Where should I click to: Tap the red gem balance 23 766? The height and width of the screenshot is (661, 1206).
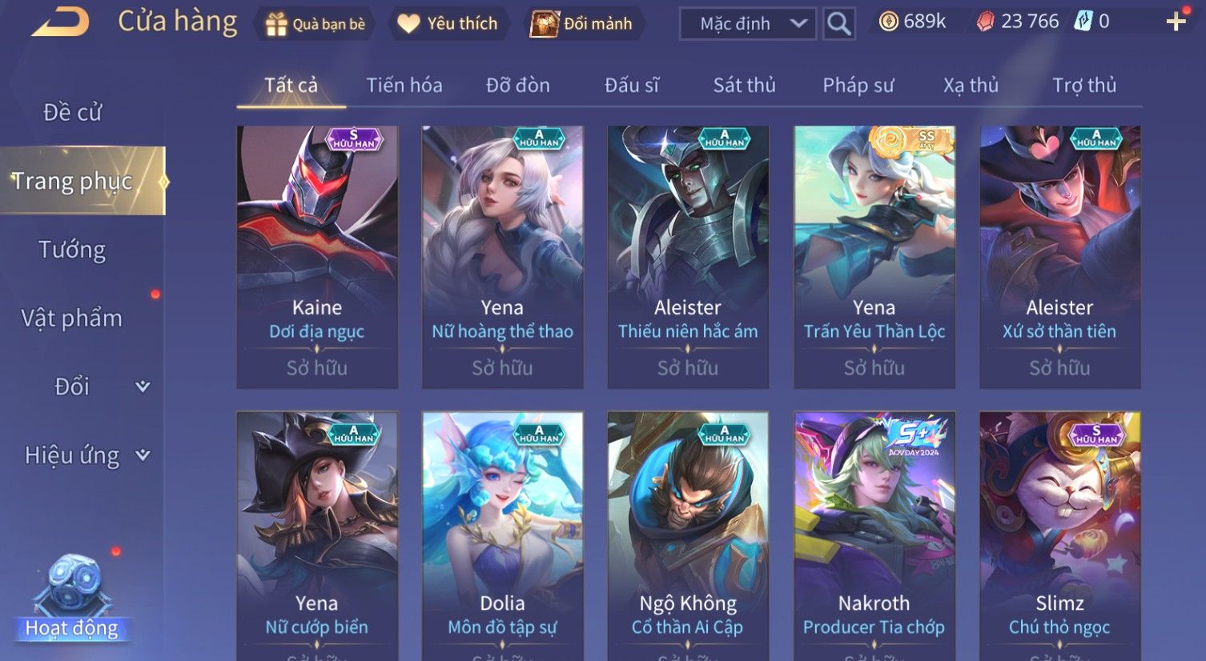1018,22
